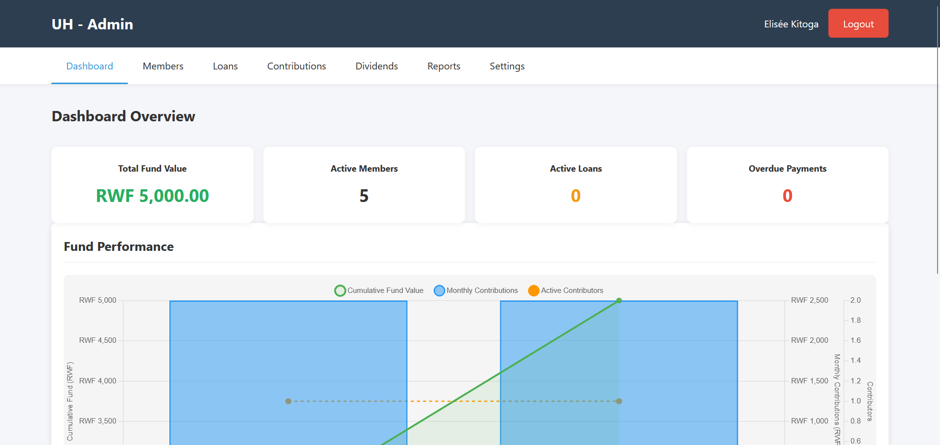Select the Overdue Payments card
The image size is (940, 445).
pos(787,184)
